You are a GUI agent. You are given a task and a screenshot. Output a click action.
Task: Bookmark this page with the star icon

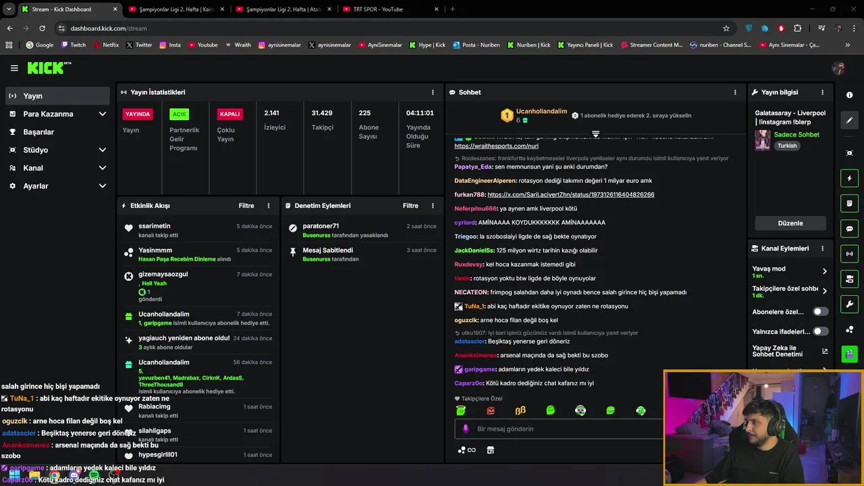pos(726,28)
